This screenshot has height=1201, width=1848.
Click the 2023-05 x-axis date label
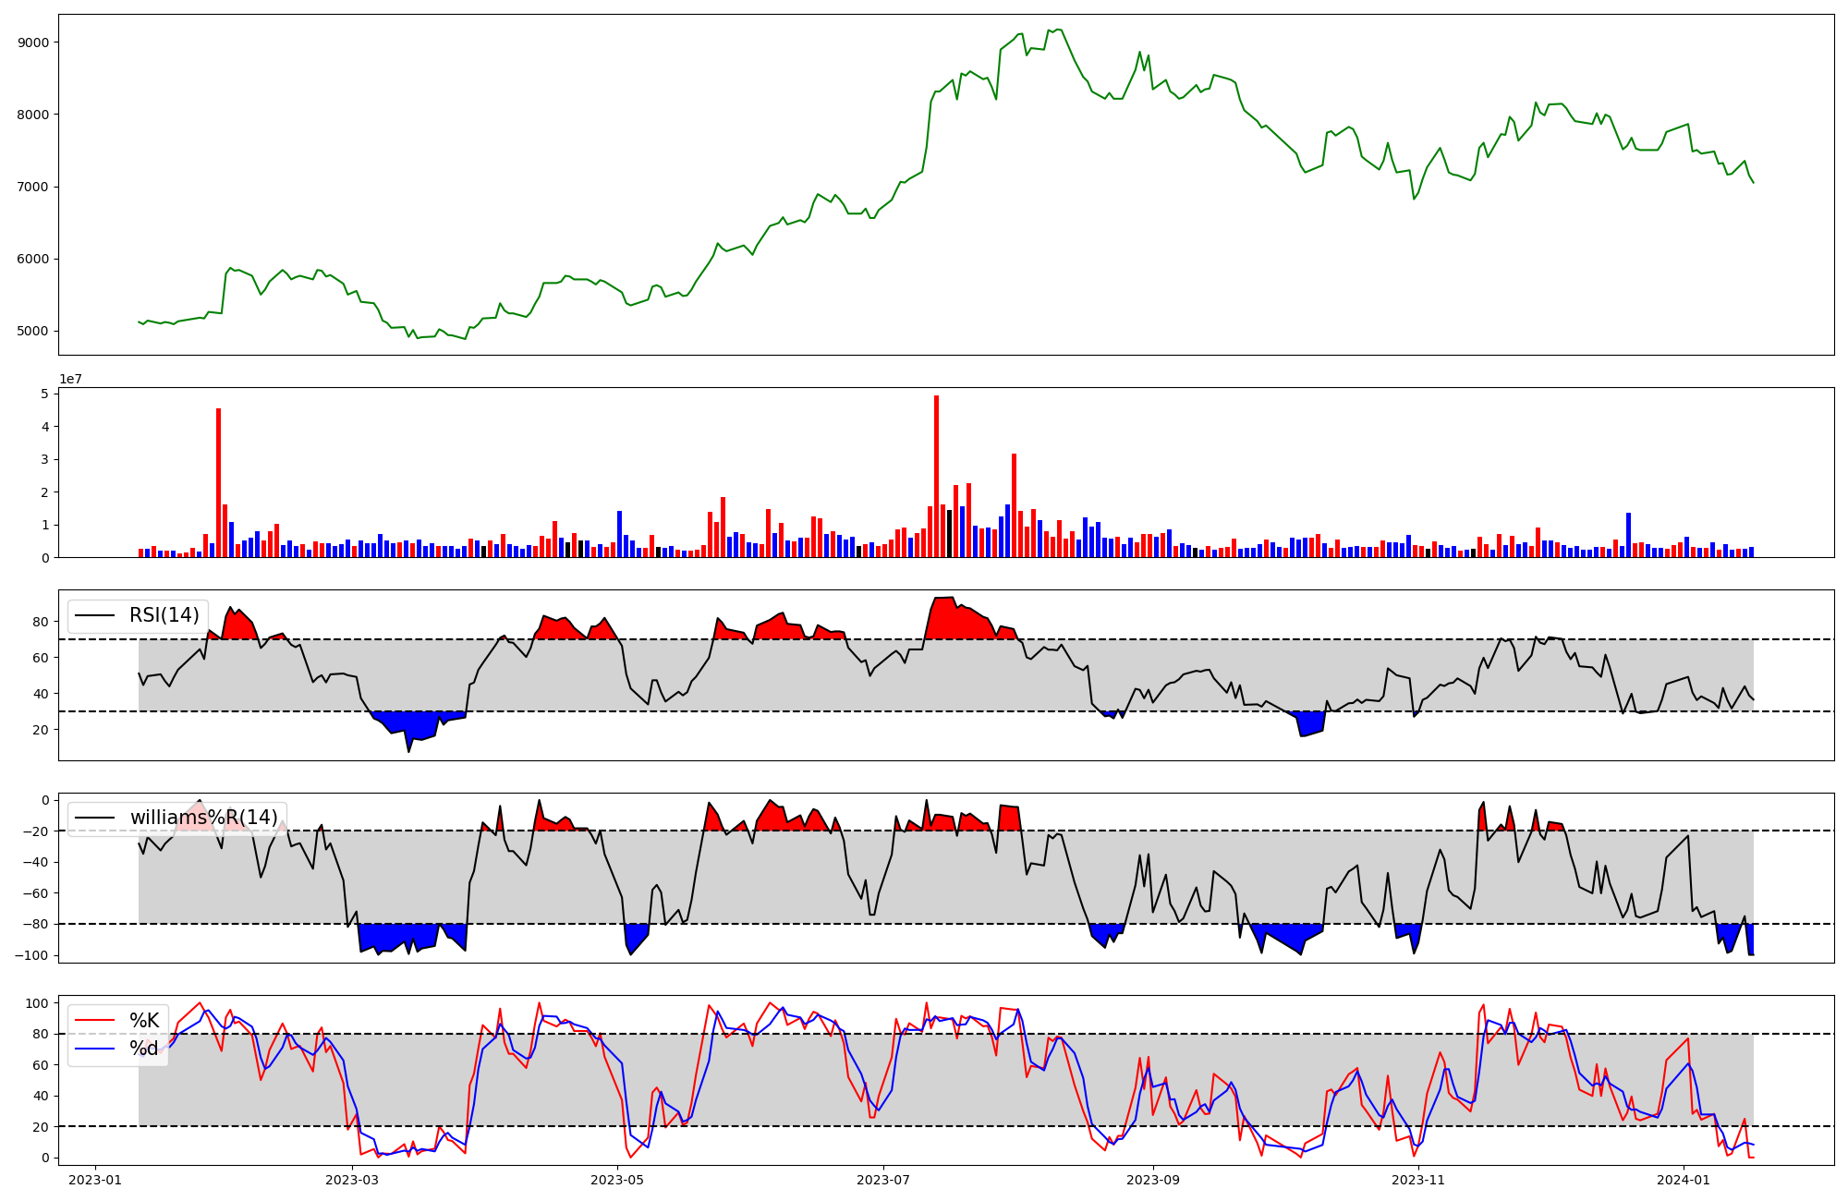click(x=617, y=1180)
